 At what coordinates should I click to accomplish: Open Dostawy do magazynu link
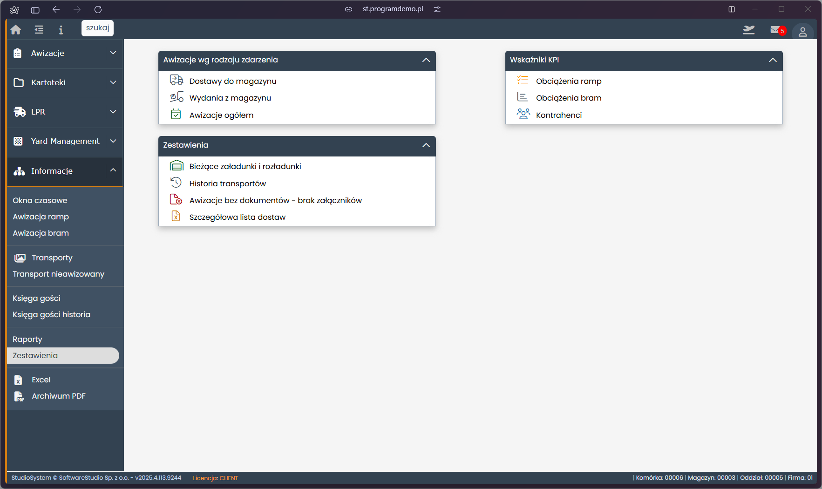pos(232,81)
